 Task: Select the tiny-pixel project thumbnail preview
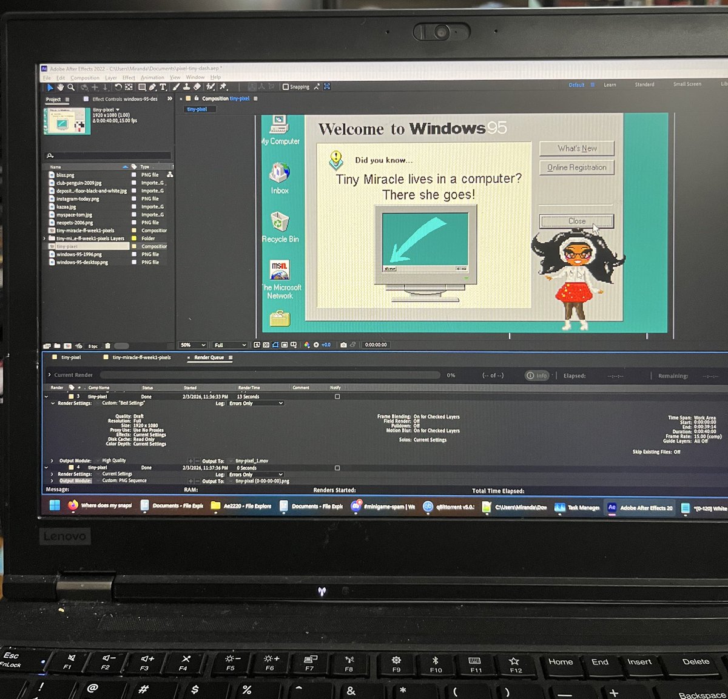coord(67,121)
